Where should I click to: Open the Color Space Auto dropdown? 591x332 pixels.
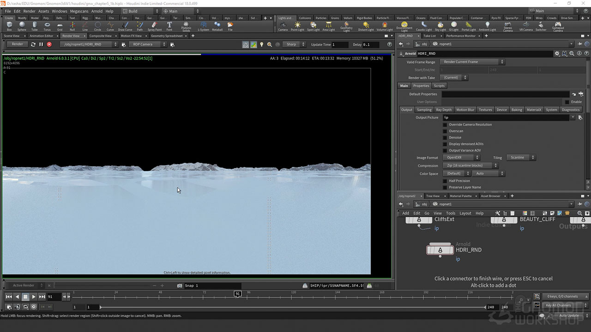[x=488, y=173]
